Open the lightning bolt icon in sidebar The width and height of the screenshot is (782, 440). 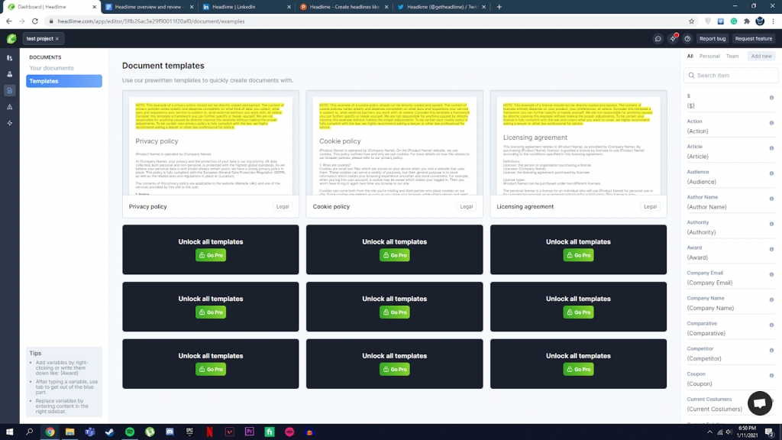(9, 123)
